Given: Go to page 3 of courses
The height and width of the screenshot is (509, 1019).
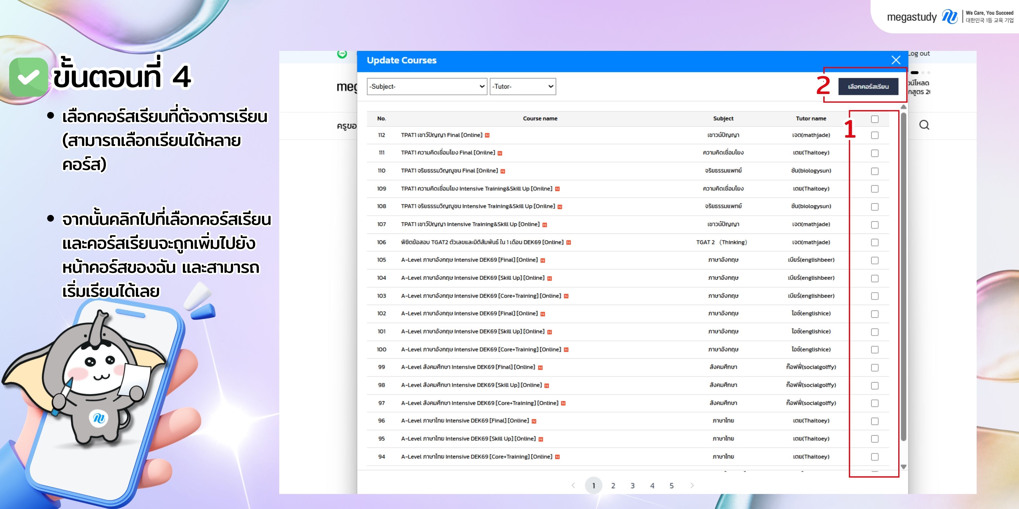Looking at the screenshot, I should (x=632, y=486).
